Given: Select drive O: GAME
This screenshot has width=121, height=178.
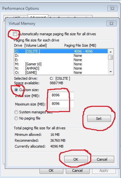Looking at the screenshot, I should tap(61, 73).
